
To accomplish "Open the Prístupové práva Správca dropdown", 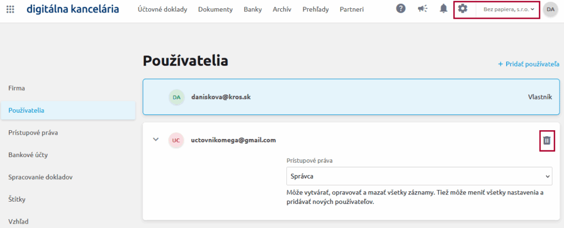I will tap(419, 176).
